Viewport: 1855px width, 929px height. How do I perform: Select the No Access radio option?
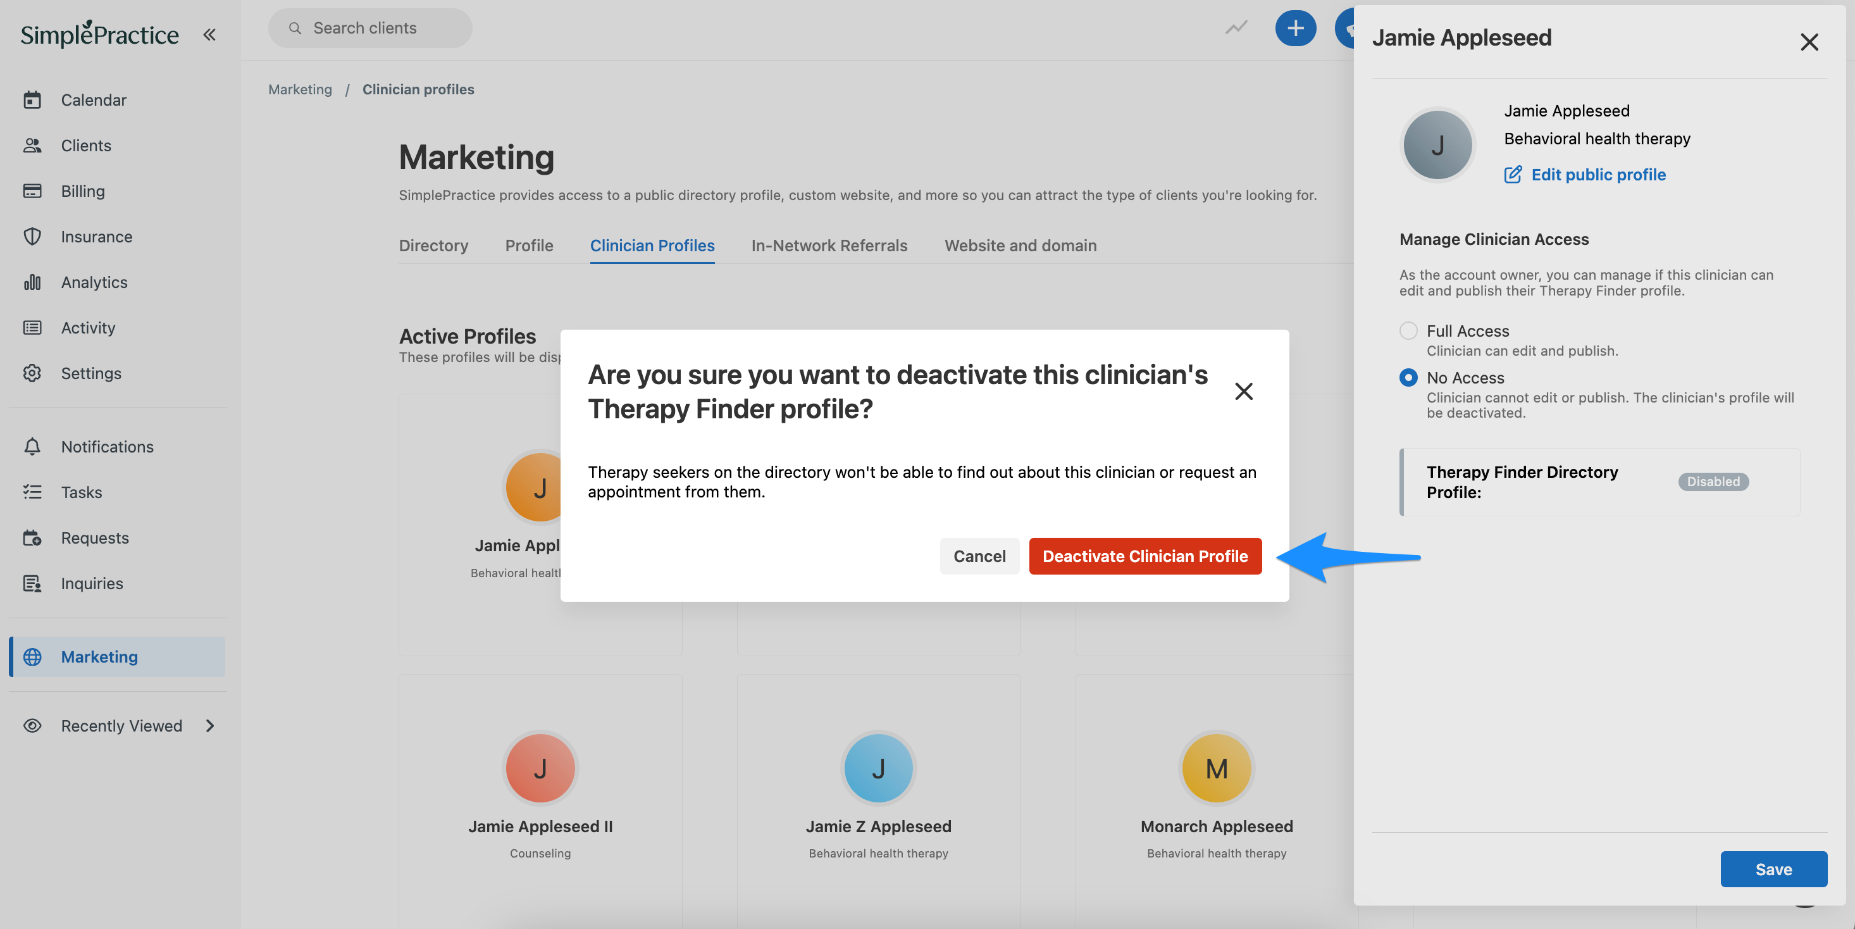pos(1408,377)
